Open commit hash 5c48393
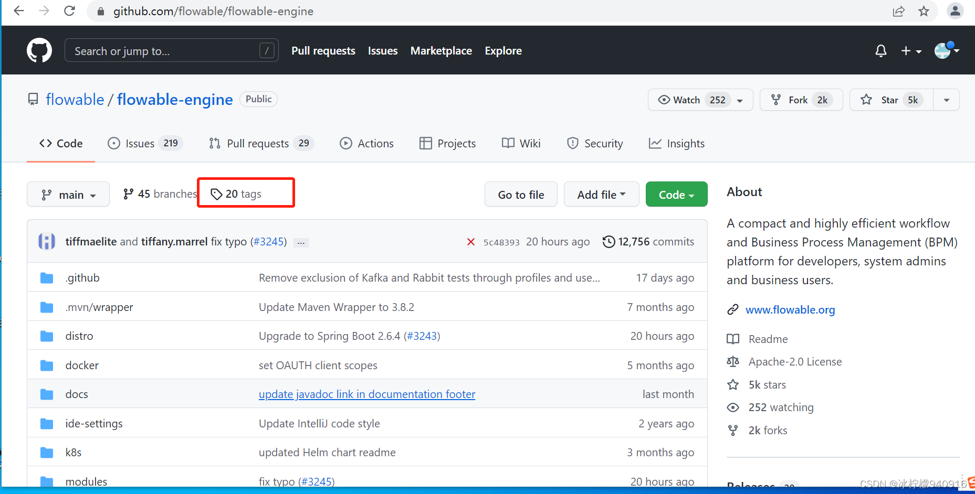975x494 pixels. coord(501,242)
